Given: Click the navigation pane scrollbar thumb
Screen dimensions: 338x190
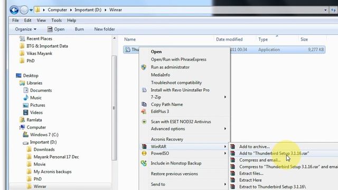Looking at the screenshot, I should coord(114,108).
